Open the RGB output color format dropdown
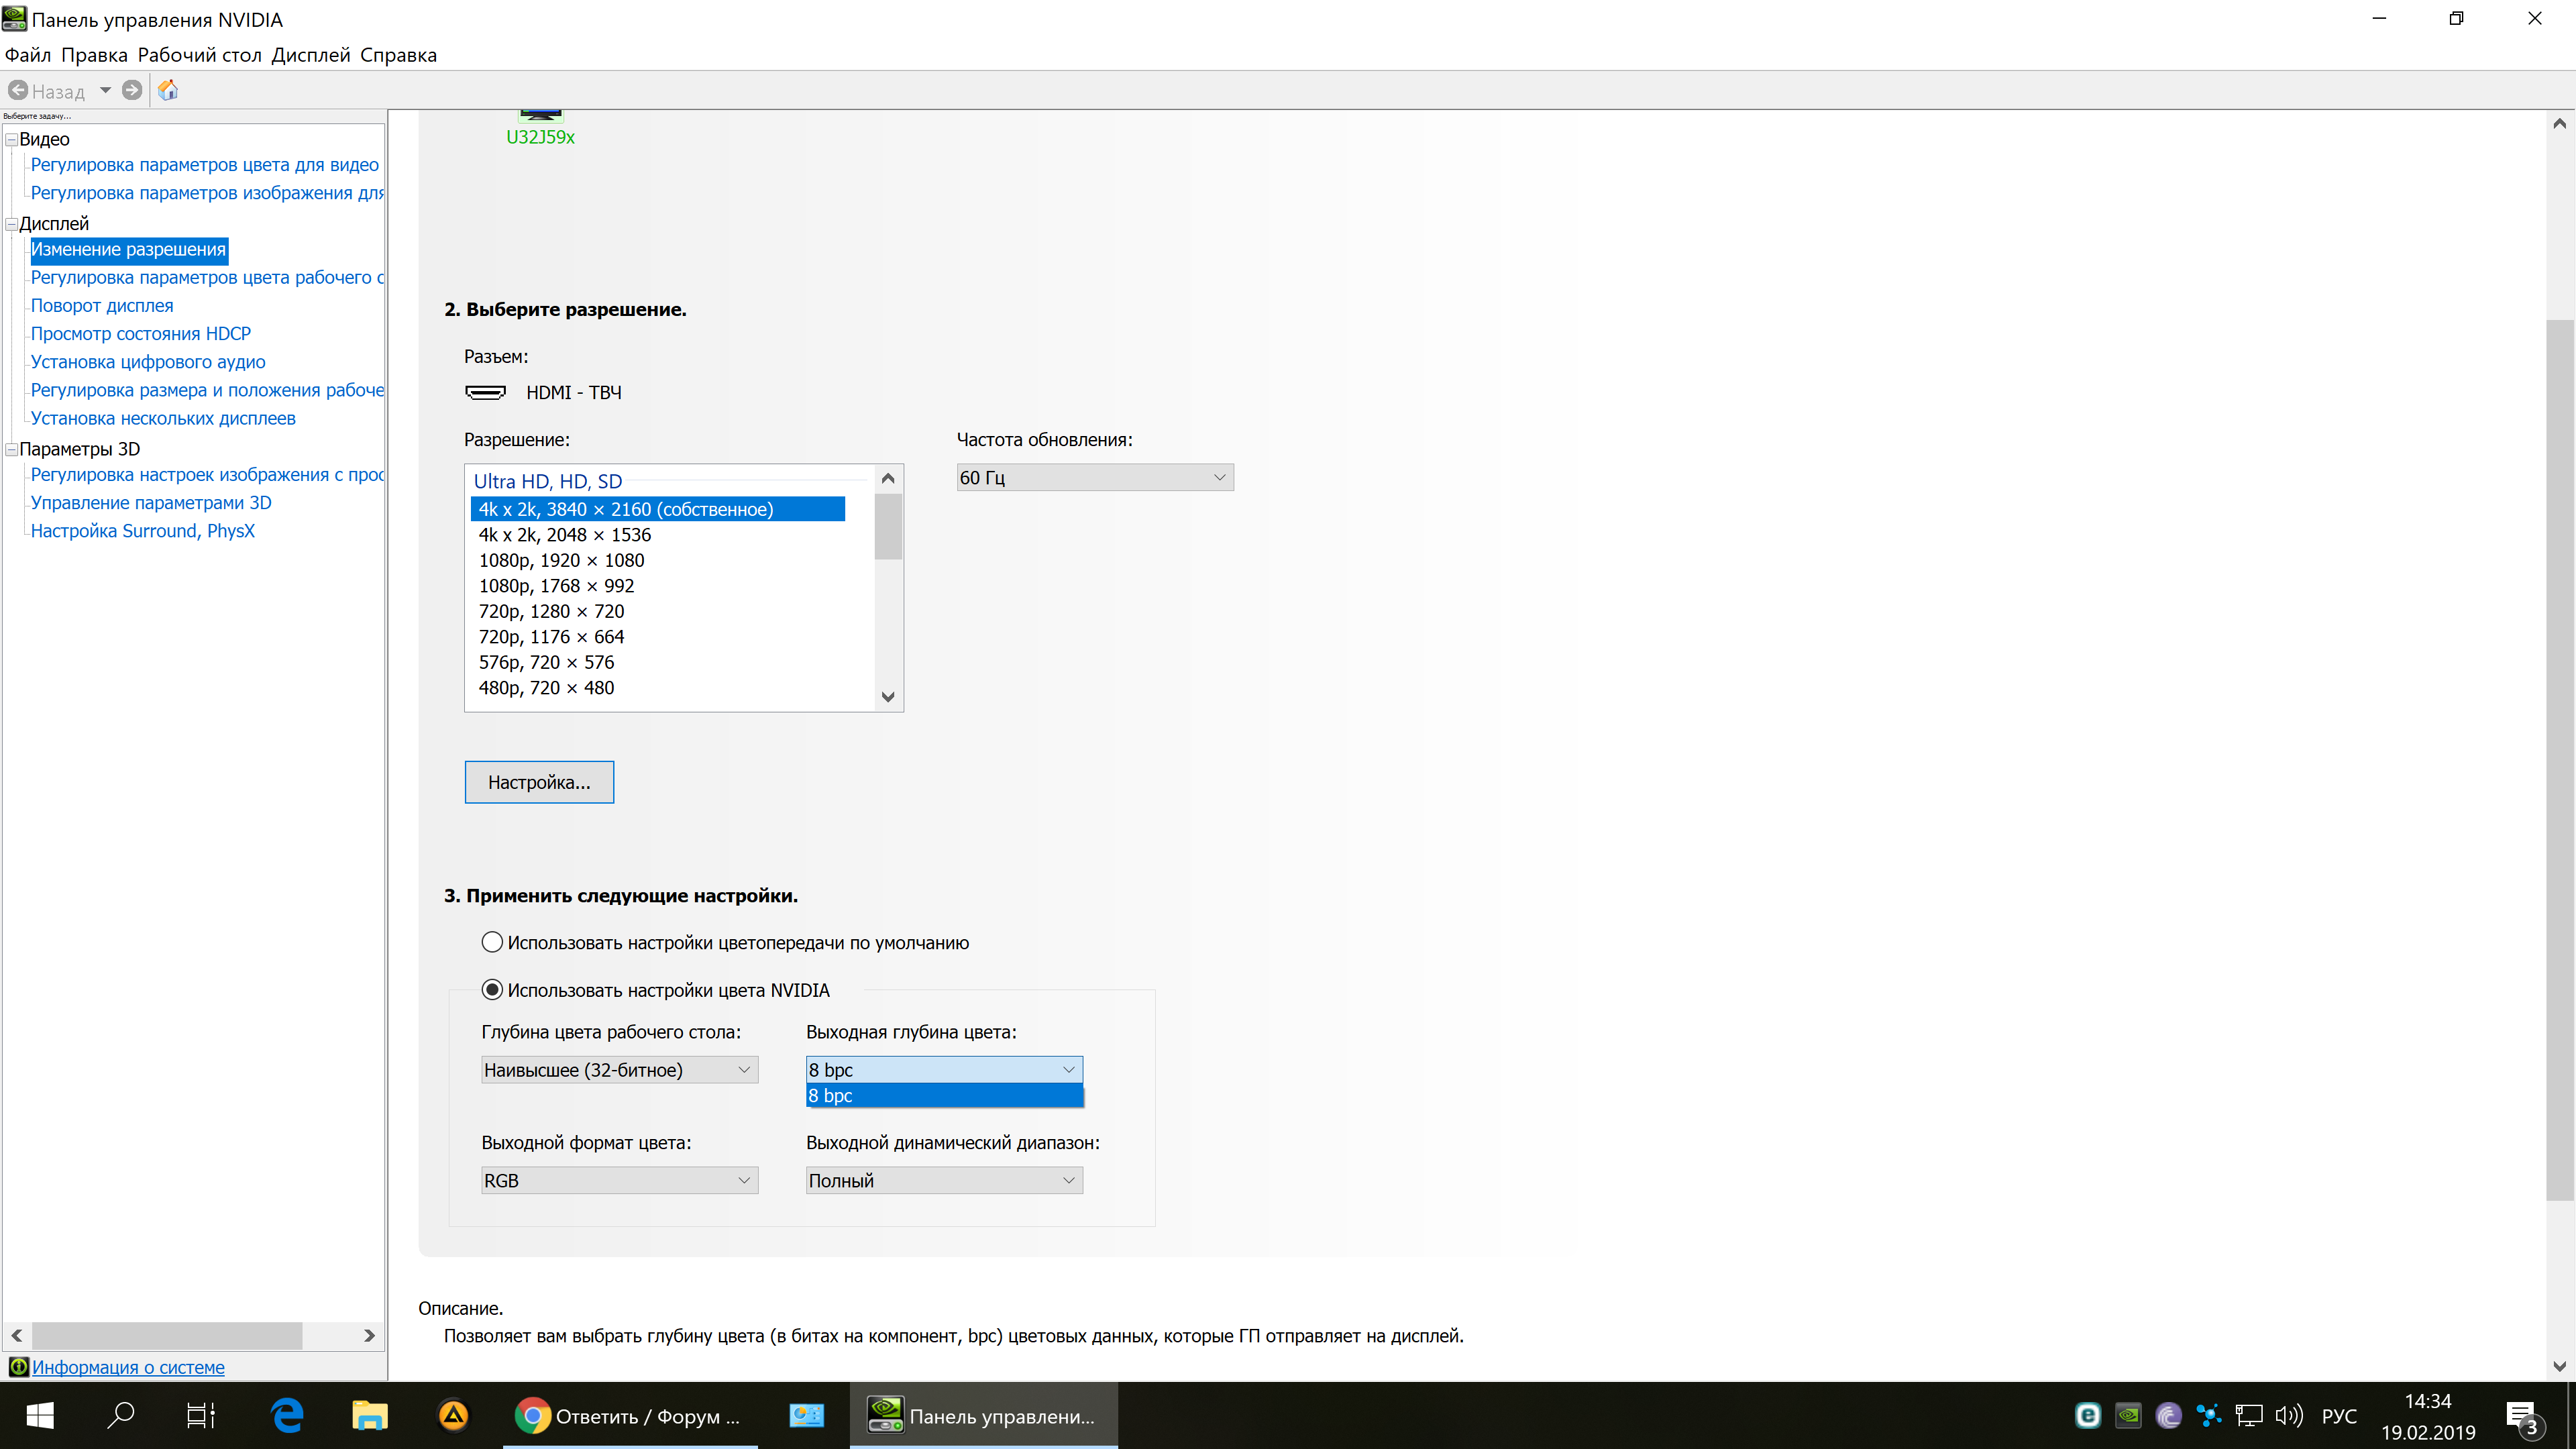2576x1449 pixels. pyautogui.click(x=619, y=1181)
